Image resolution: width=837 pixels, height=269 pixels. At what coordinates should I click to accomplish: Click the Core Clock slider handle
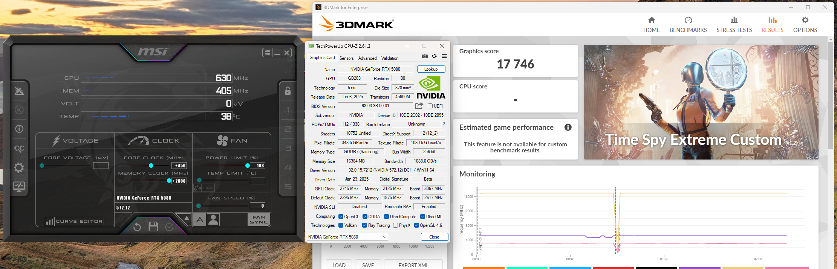click(x=151, y=166)
